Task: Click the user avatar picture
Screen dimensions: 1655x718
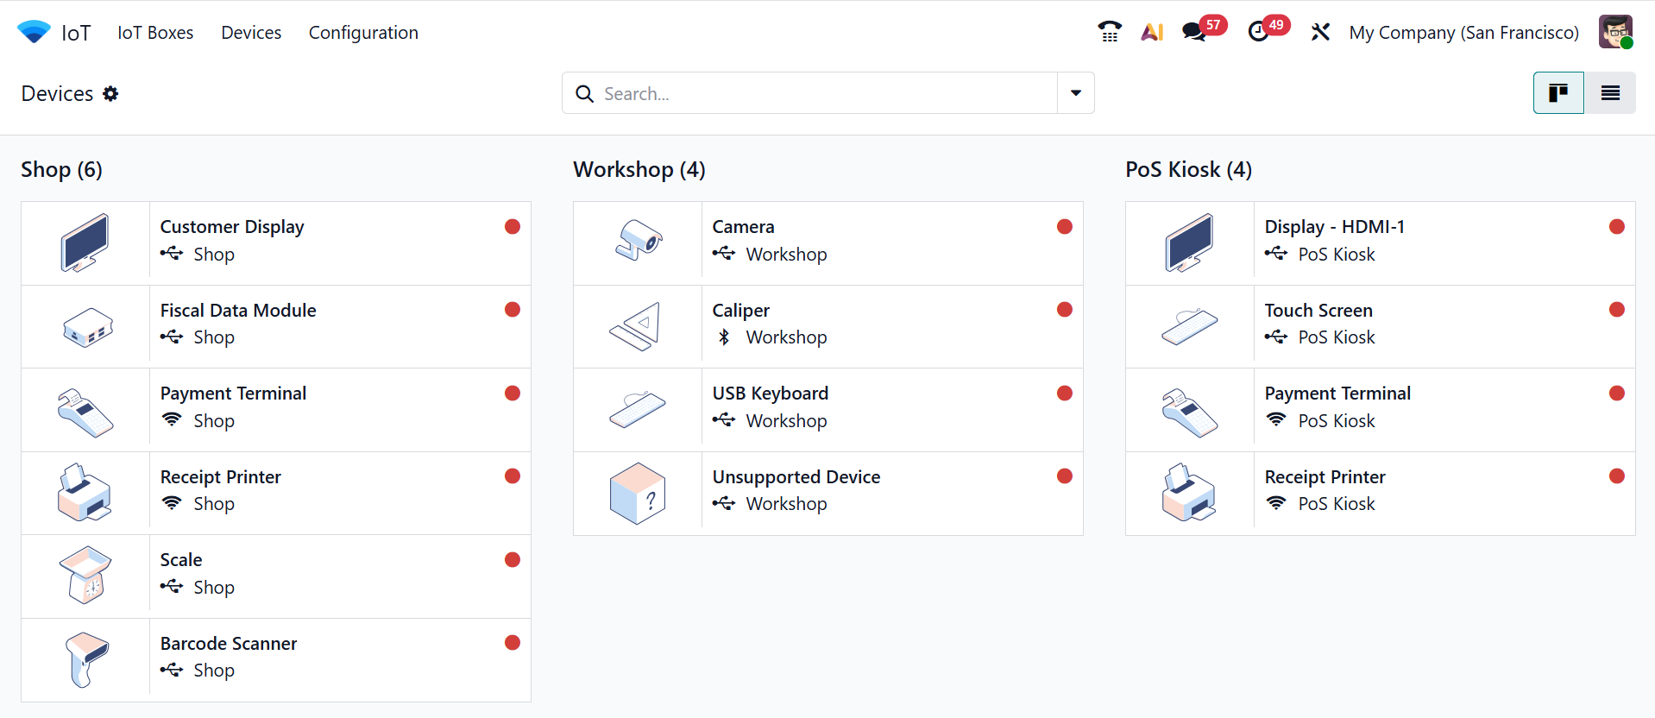Action: point(1615,32)
